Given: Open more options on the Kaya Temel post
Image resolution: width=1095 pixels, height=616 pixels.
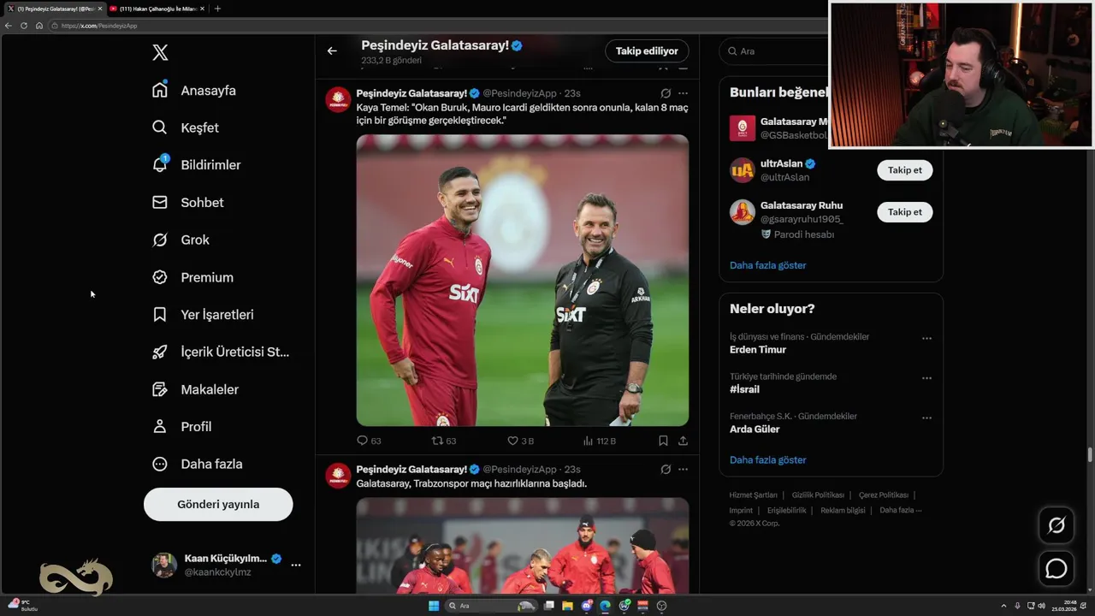Looking at the screenshot, I should [683, 93].
